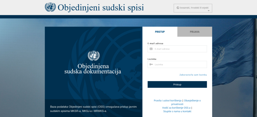Open 'Zaboravio/la sam lozinku' link

193,75
